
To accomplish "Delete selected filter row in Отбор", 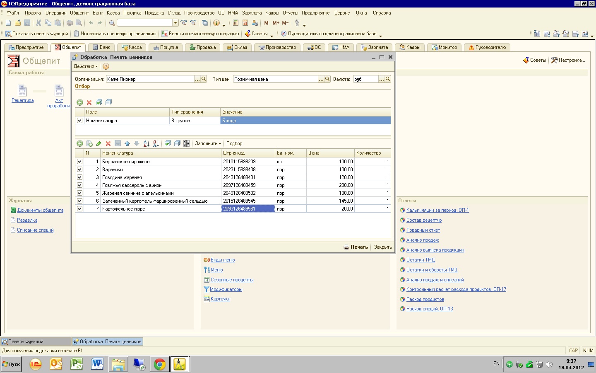I will coord(89,102).
